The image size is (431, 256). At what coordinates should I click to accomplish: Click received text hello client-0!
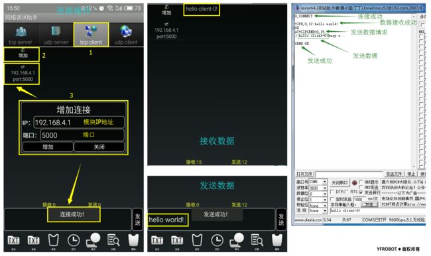[x=202, y=9]
